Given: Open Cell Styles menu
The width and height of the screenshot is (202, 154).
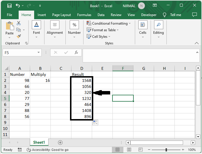Looking at the screenshot, I should pos(98,37).
